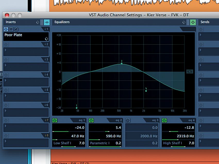Toggle power for insert slot i1
The image size is (219, 164).
pos(6,29)
